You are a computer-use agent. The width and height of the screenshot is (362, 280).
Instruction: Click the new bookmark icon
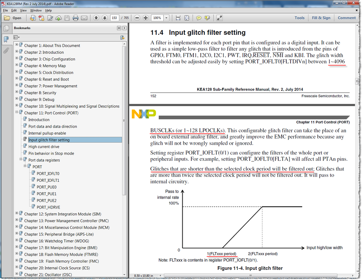122,37
